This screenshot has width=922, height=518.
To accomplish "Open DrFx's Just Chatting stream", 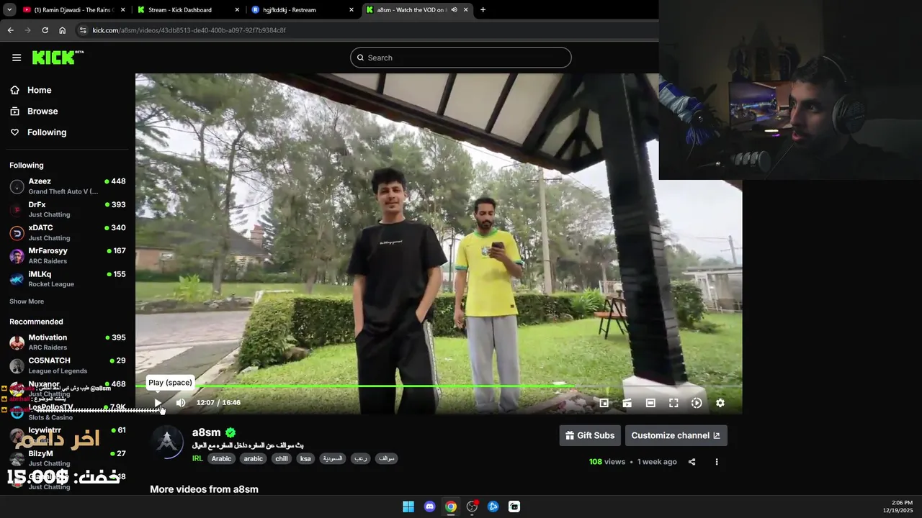I will click(x=68, y=209).
